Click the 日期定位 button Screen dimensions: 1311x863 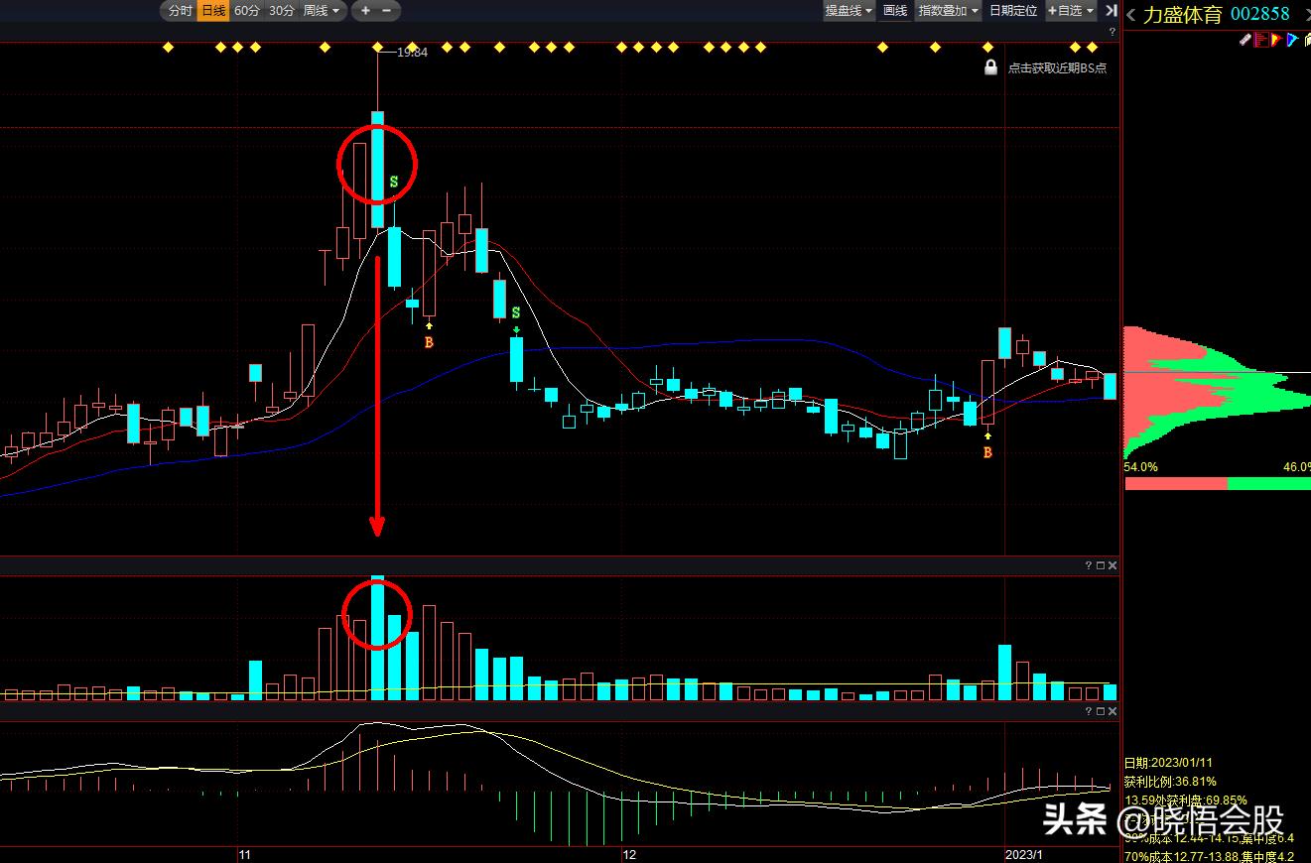tap(1013, 11)
